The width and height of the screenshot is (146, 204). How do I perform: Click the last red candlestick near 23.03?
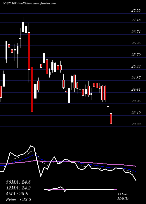[111, 119]
